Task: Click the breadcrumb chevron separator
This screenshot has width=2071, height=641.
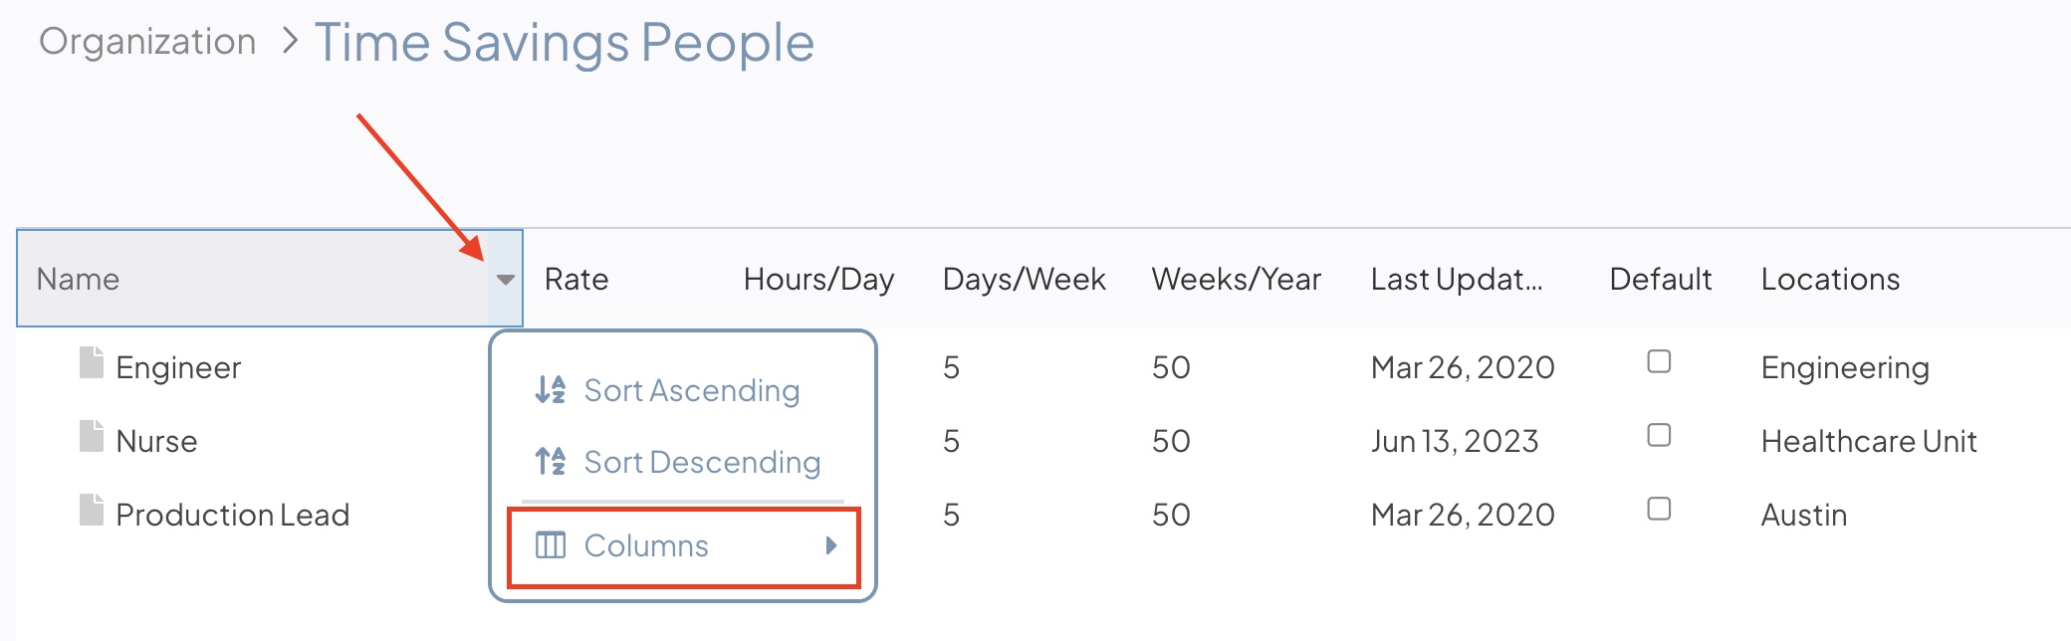Action: (290, 41)
